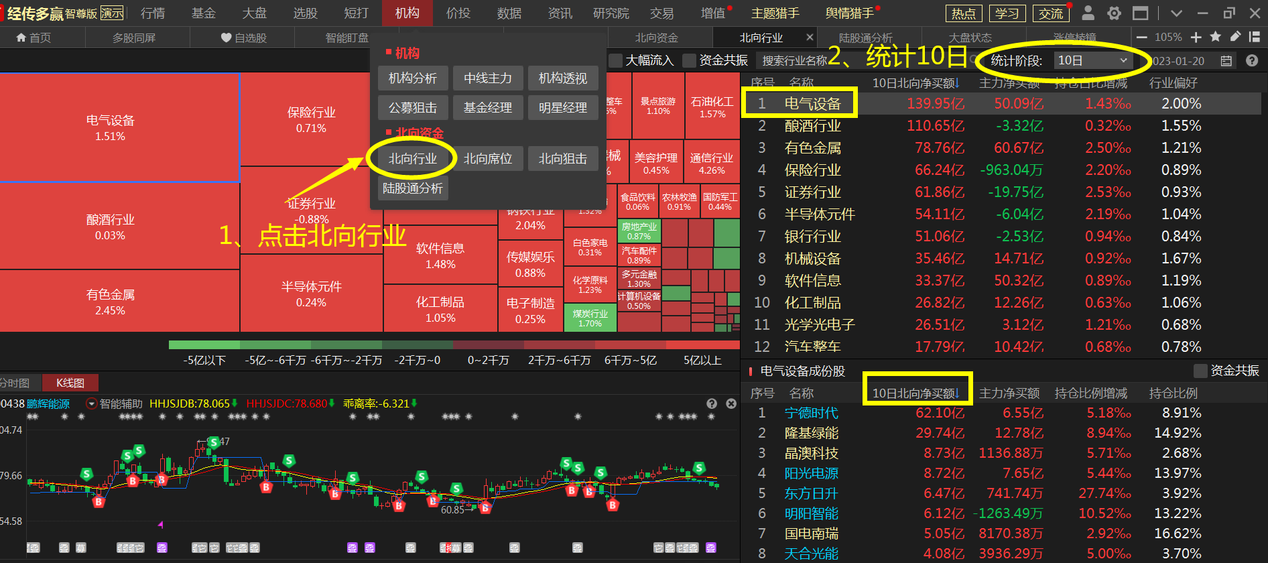Screen dimensions: 1268x563
Task: Click the 酿酒行业 treemap tile
Action: coord(119,227)
